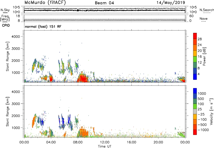Click the '08:00' time tick label

78,142
